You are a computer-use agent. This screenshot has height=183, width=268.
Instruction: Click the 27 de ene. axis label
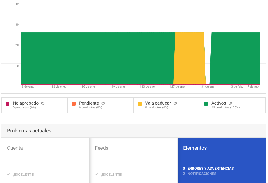tap(178, 87)
